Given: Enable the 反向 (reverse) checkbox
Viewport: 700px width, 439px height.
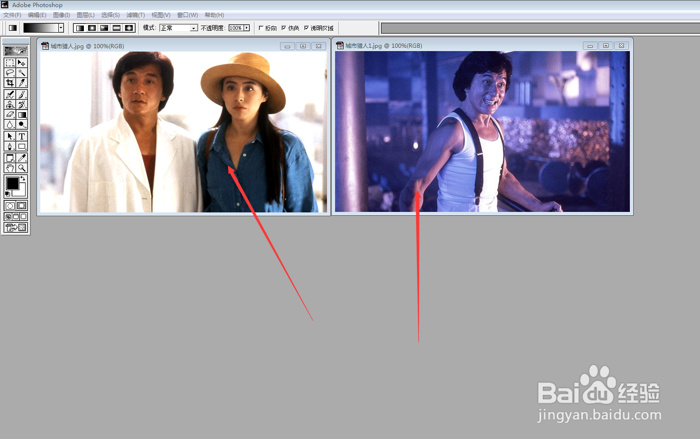Looking at the screenshot, I should (x=261, y=28).
